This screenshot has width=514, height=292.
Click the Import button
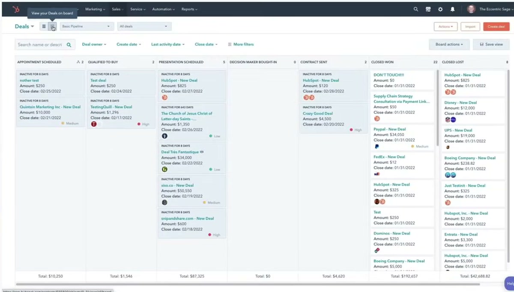(x=470, y=27)
